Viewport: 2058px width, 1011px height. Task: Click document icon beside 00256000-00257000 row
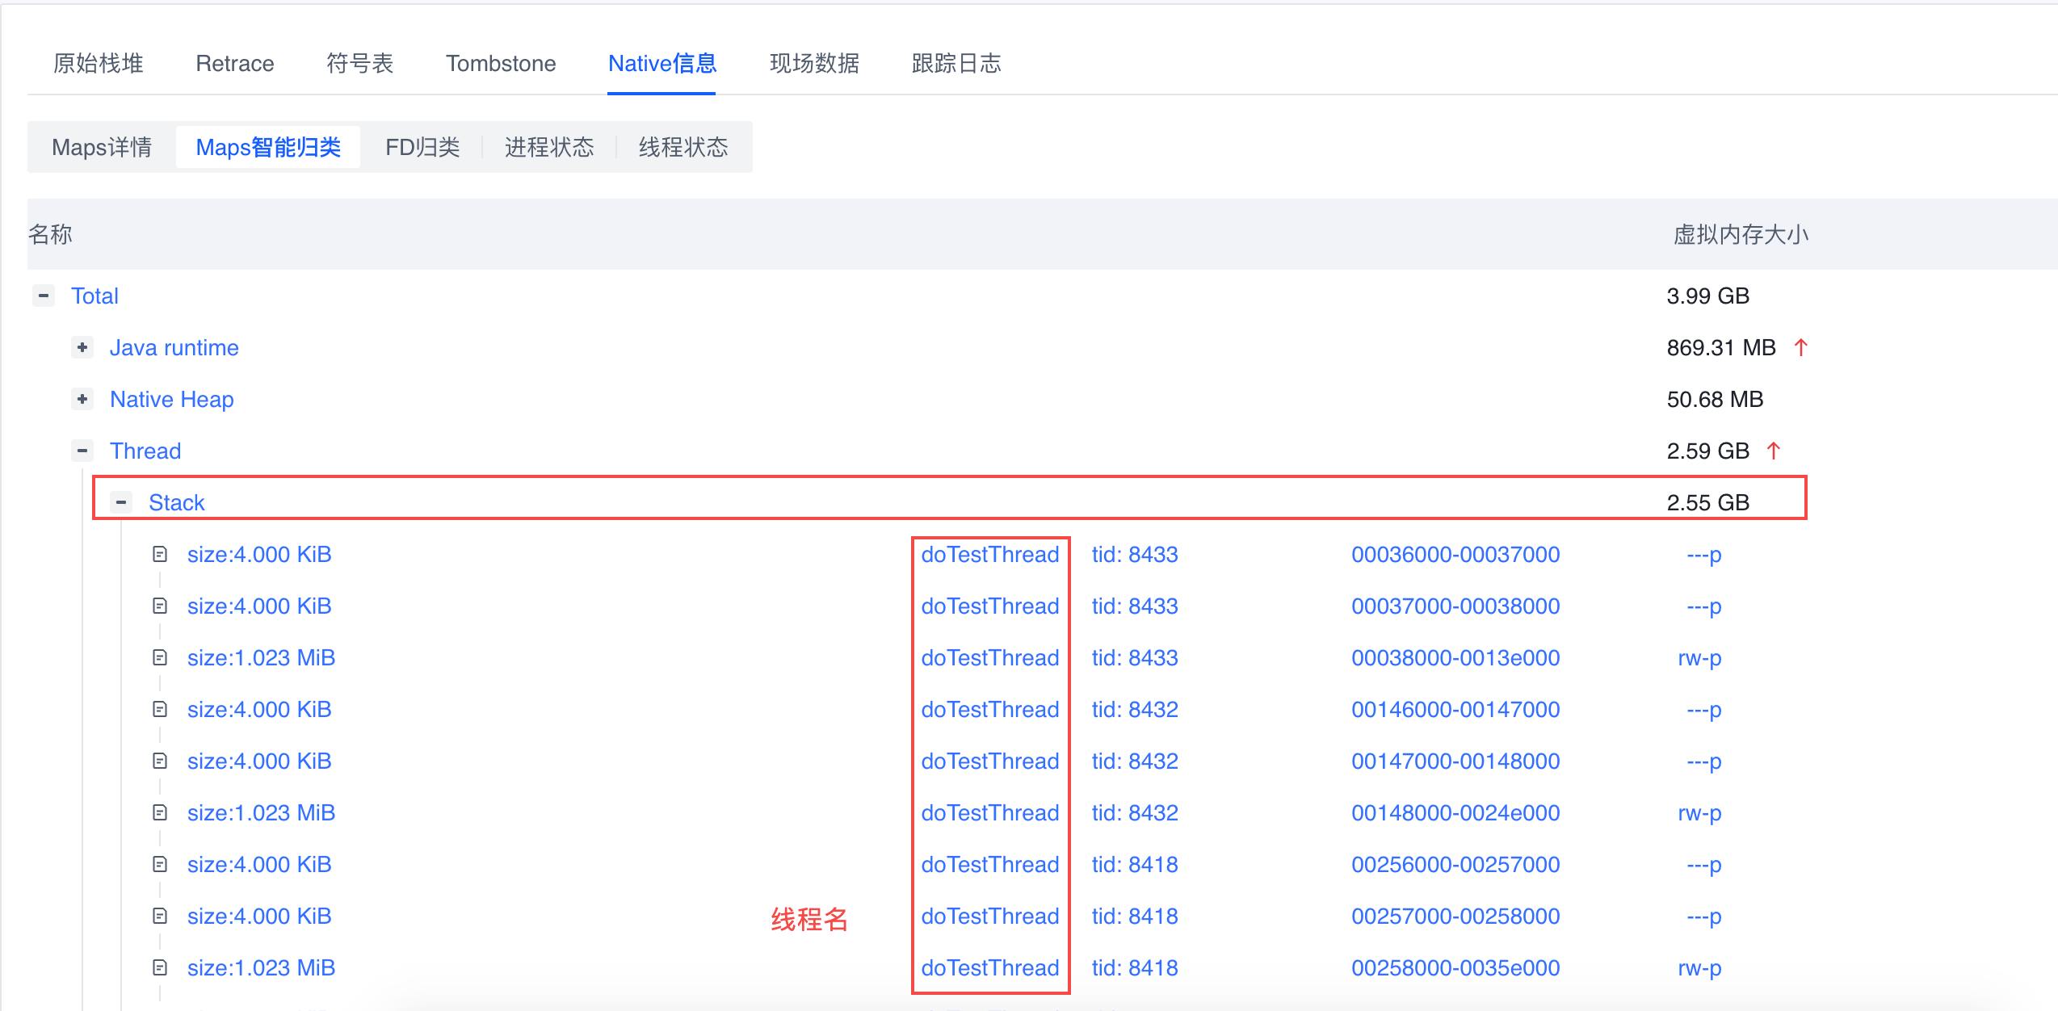pyautogui.click(x=160, y=864)
